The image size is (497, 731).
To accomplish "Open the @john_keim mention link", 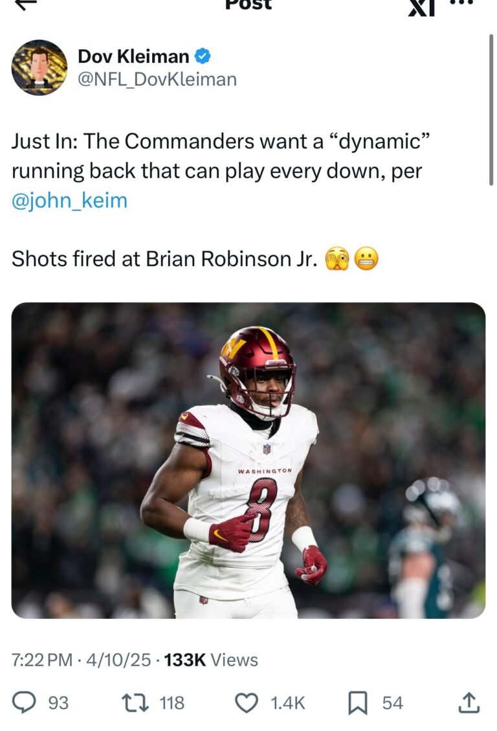I will [x=69, y=201].
